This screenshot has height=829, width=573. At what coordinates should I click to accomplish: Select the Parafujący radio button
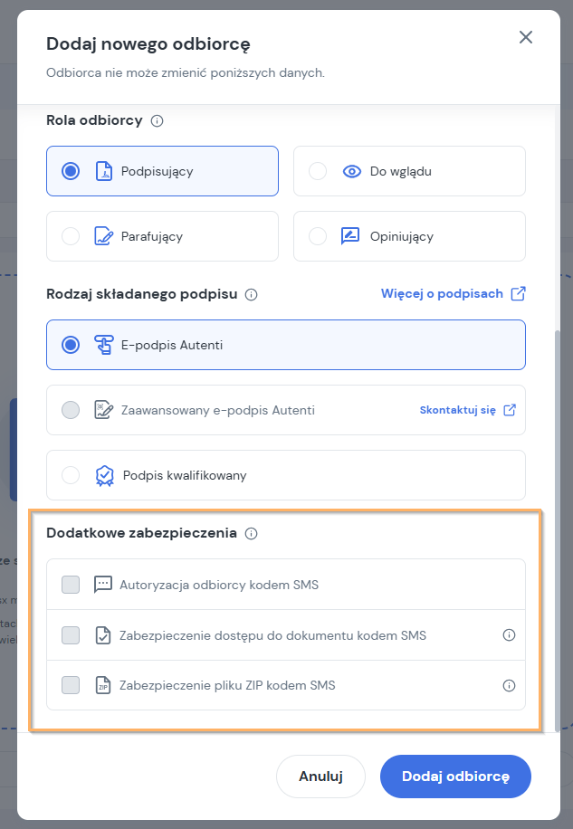coord(71,236)
